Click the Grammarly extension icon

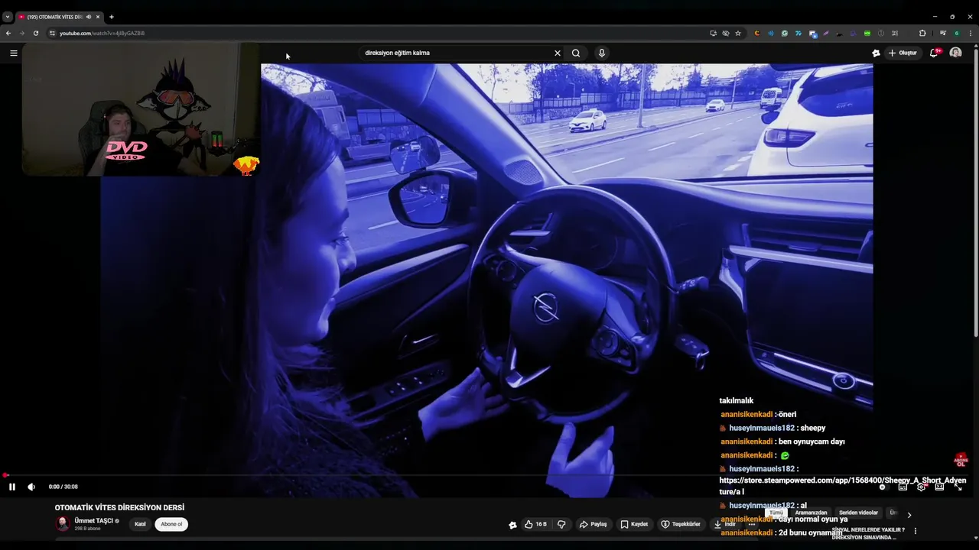[785, 33]
